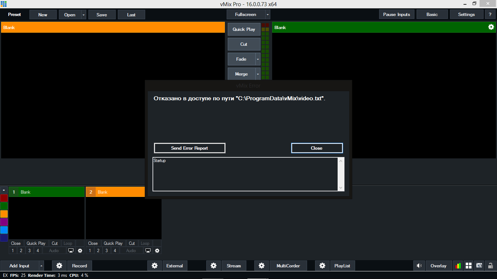Expand the Fullscreen dropdown arrow
This screenshot has width=497, height=279.
268,15
